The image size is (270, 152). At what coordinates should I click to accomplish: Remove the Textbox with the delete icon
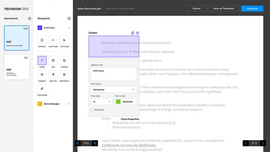[x=138, y=33]
